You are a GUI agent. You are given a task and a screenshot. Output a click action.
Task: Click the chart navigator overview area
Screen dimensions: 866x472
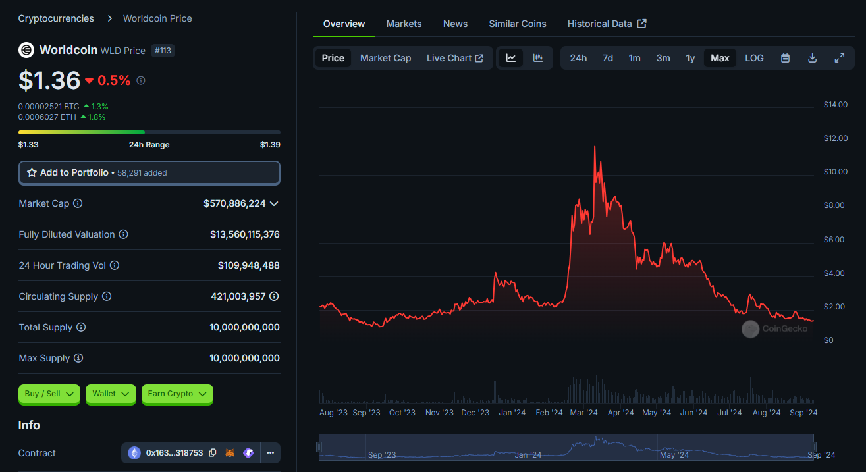click(x=566, y=446)
